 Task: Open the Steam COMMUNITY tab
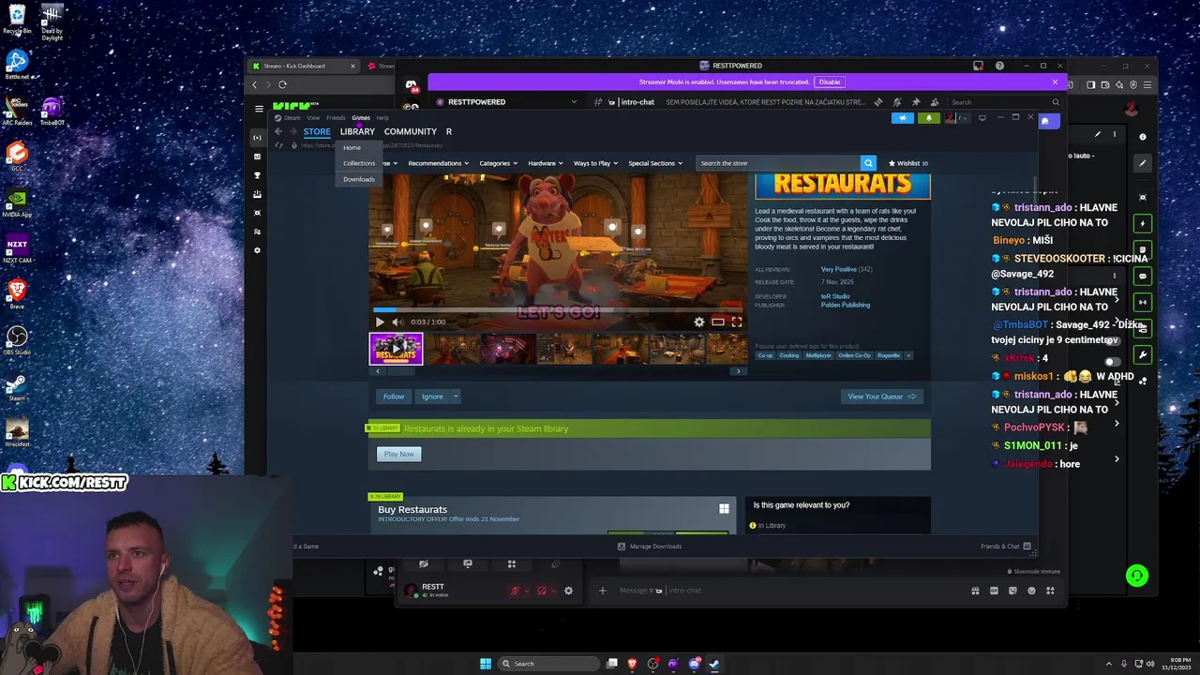click(x=411, y=131)
